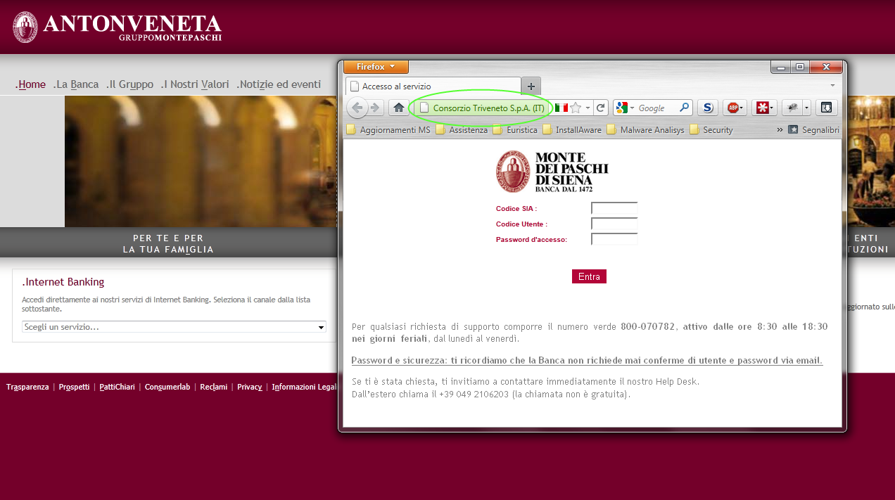Click the search magnifier icon
895x500 pixels.
684,108
